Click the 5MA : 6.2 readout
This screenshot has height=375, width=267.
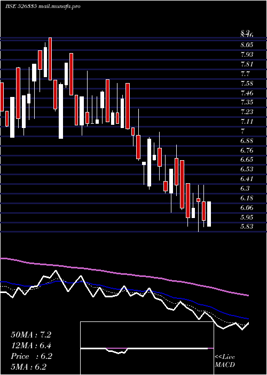[x=28, y=367]
